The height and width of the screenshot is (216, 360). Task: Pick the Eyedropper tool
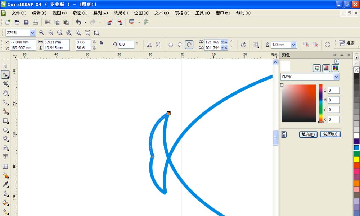[5, 184]
